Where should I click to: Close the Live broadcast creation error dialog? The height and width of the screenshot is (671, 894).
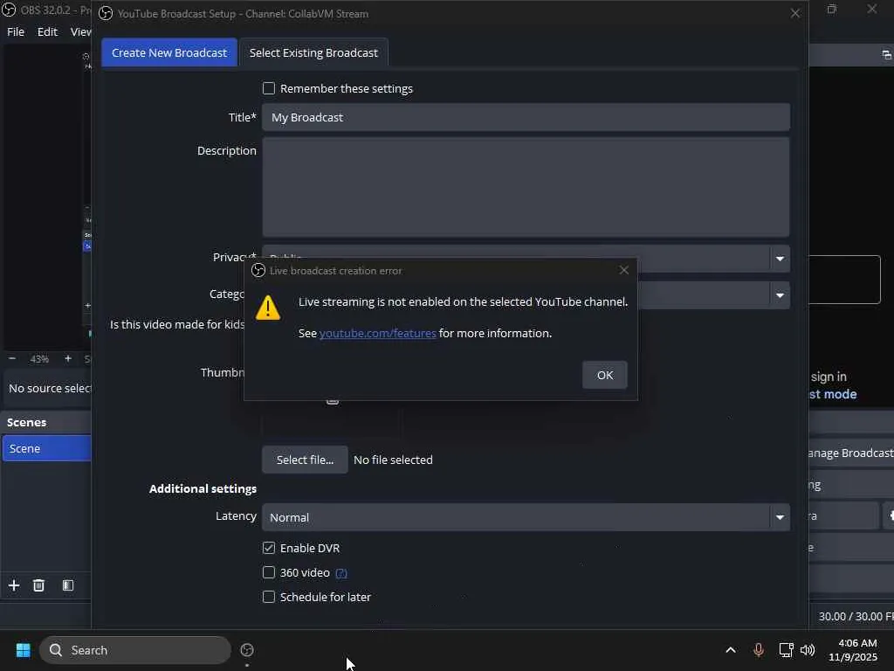click(624, 271)
